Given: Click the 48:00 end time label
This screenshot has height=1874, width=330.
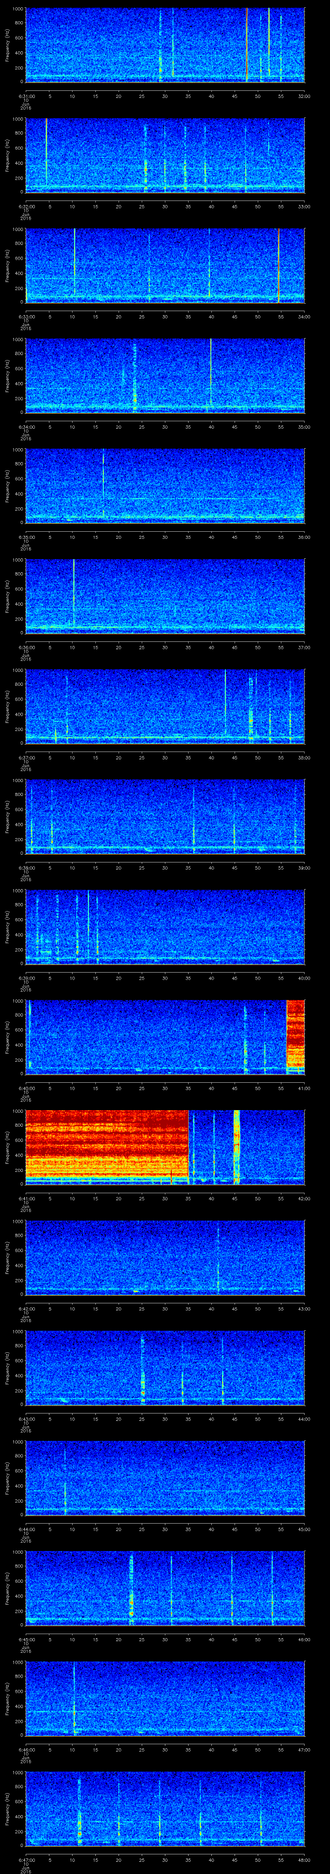Looking at the screenshot, I should pyautogui.click(x=304, y=1859).
